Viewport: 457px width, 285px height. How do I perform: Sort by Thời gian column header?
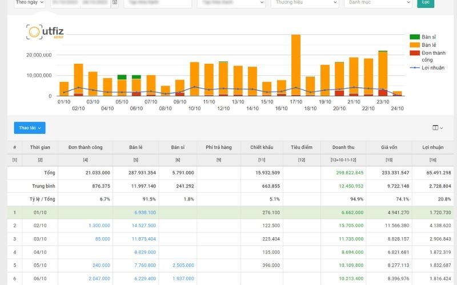pyautogui.click(x=40, y=148)
